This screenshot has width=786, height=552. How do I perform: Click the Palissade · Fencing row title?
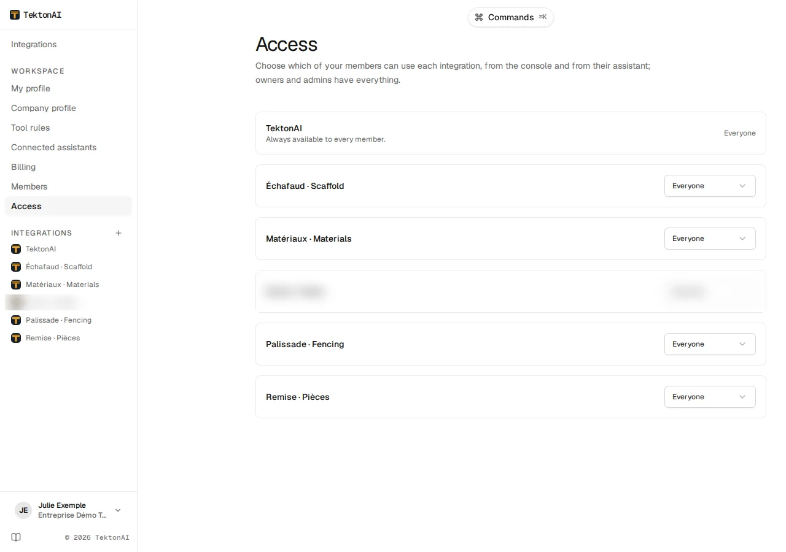point(305,344)
